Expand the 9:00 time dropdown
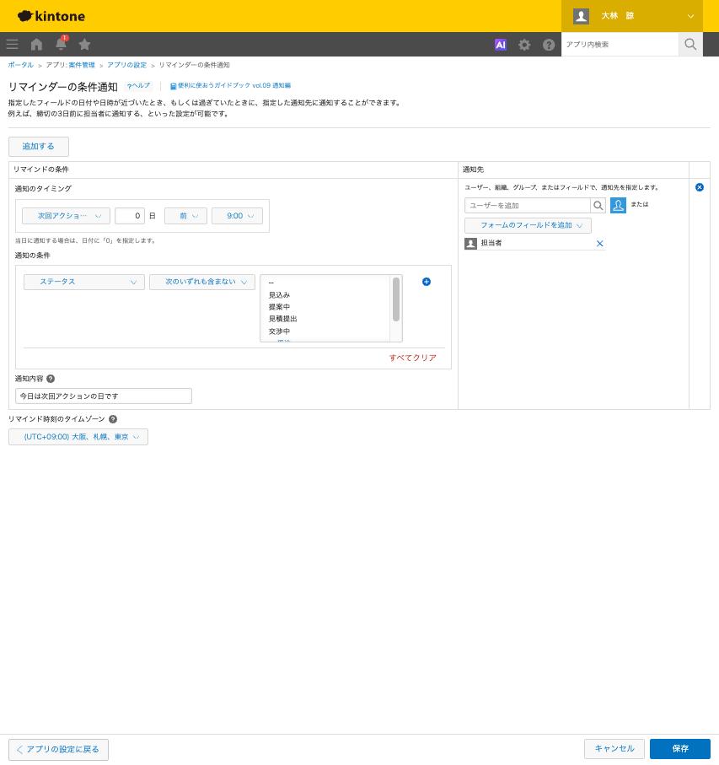The image size is (719, 765). [x=238, y=216]
